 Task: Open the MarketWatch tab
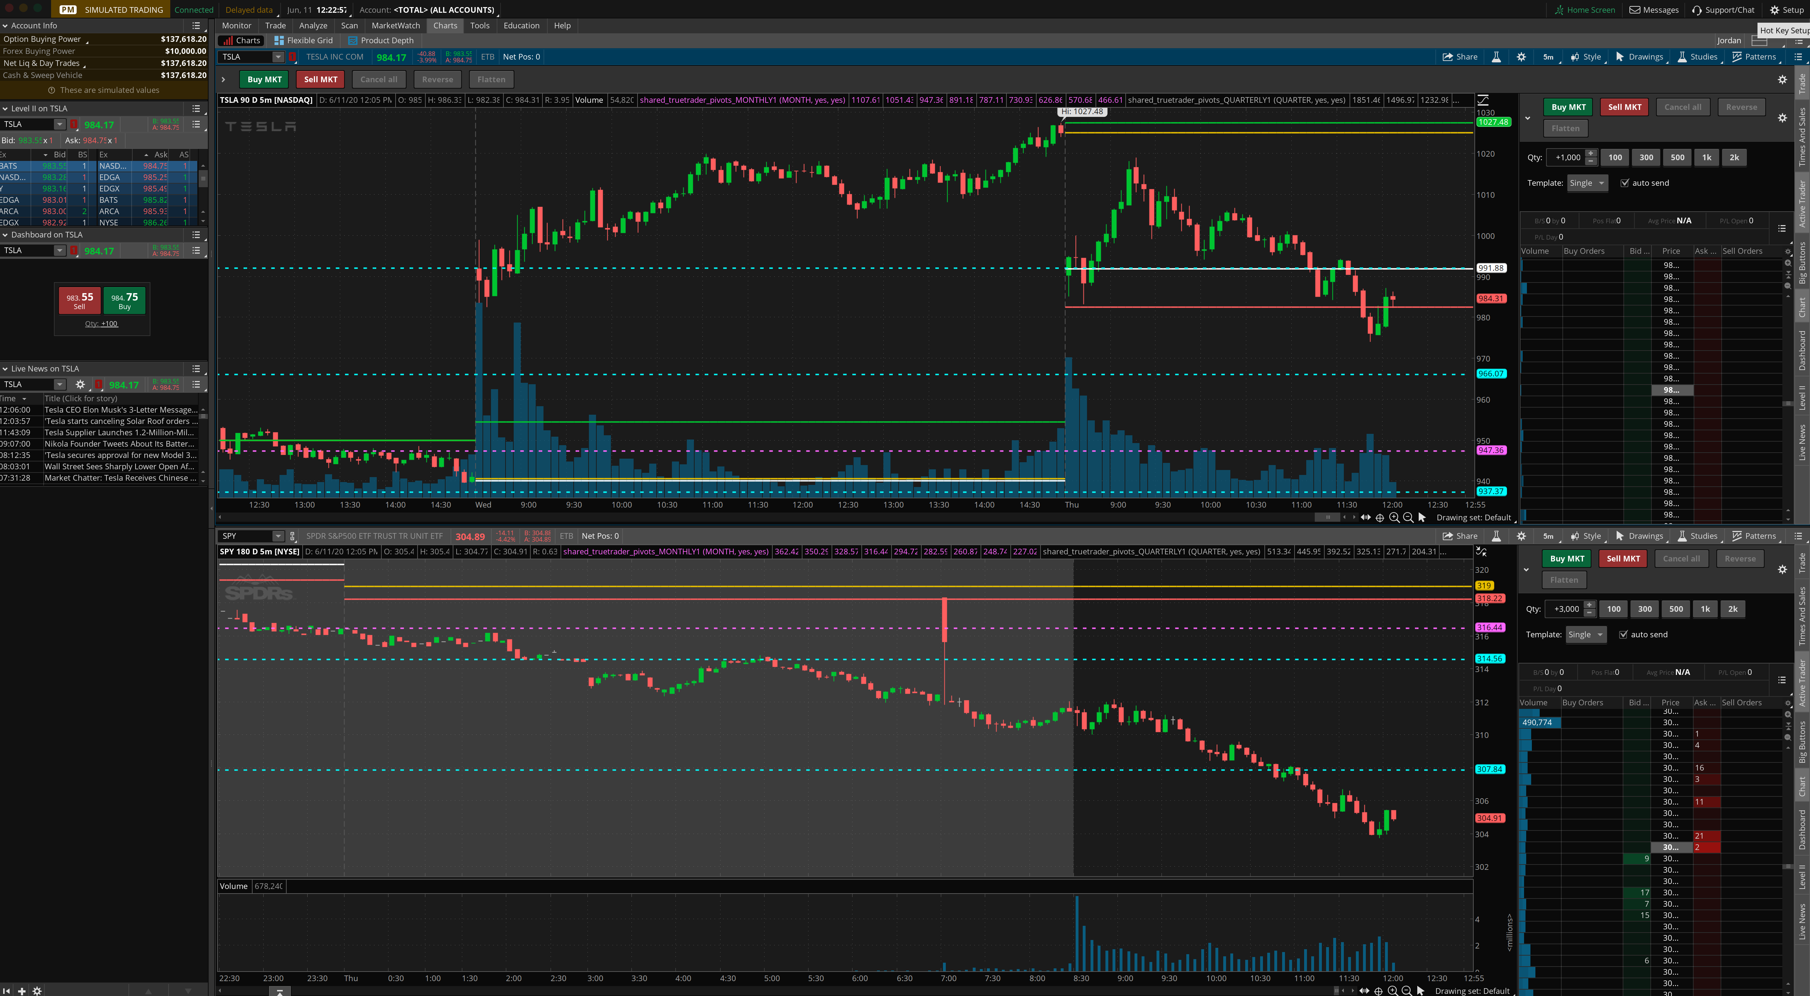point(396,25)
